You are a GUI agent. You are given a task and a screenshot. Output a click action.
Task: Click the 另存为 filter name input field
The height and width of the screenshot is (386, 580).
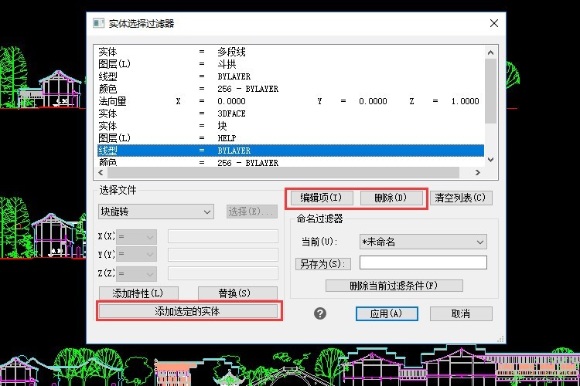click(x=423, y=262)
